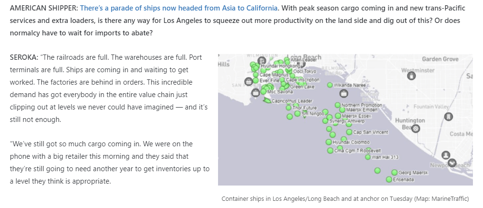Select the Northern Promotion vessel marker

(338, 105)
